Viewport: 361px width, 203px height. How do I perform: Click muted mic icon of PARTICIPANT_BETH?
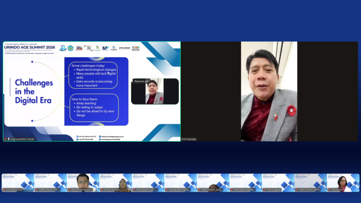click(297, 190)
